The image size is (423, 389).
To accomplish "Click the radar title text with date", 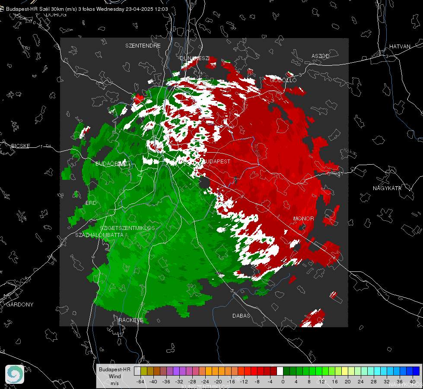I will (87, 9).
